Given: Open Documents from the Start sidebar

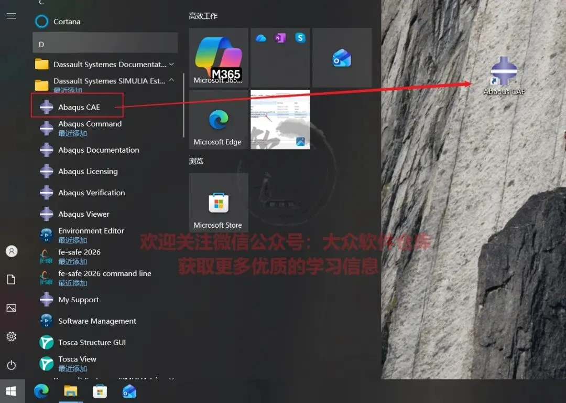Looking at the screenshot, I should coord(12,279).
